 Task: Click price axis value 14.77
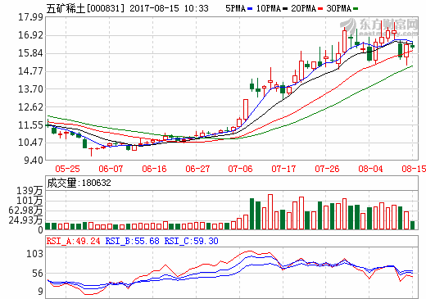coord(30,71)
